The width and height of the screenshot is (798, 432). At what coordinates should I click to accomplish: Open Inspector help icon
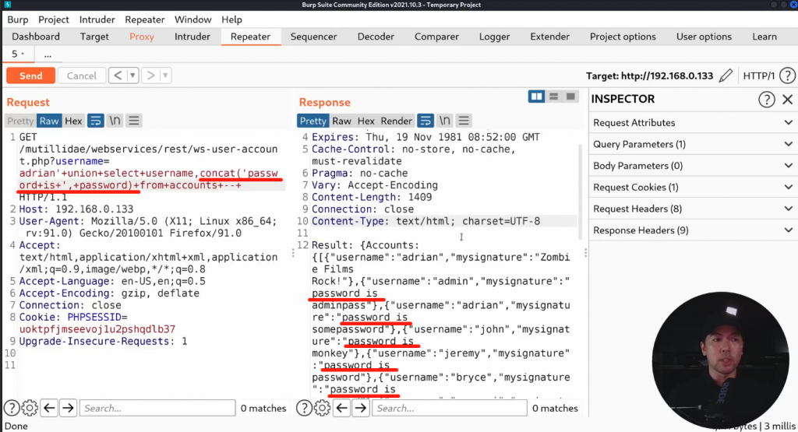click(767, 99)
